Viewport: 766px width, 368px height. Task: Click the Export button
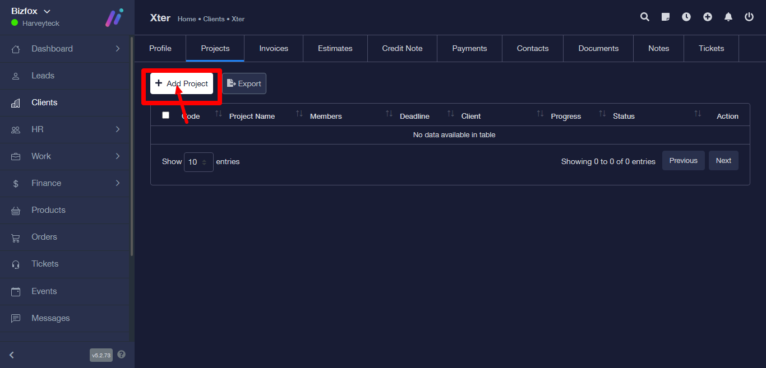244,83
